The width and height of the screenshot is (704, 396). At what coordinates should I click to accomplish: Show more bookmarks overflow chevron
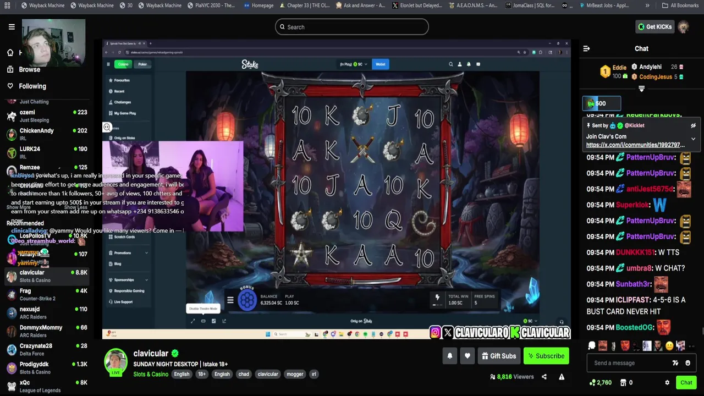647,5
